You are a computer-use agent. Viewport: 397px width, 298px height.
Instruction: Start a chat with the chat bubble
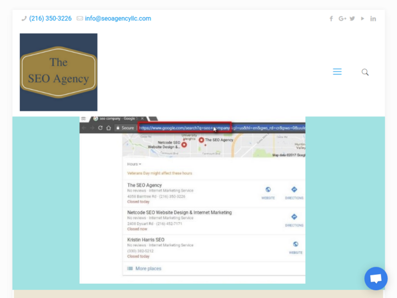coord(375,279)
